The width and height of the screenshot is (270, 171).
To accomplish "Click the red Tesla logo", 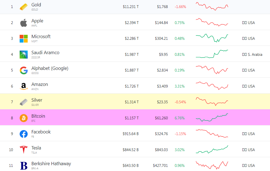I will [24, 150].
